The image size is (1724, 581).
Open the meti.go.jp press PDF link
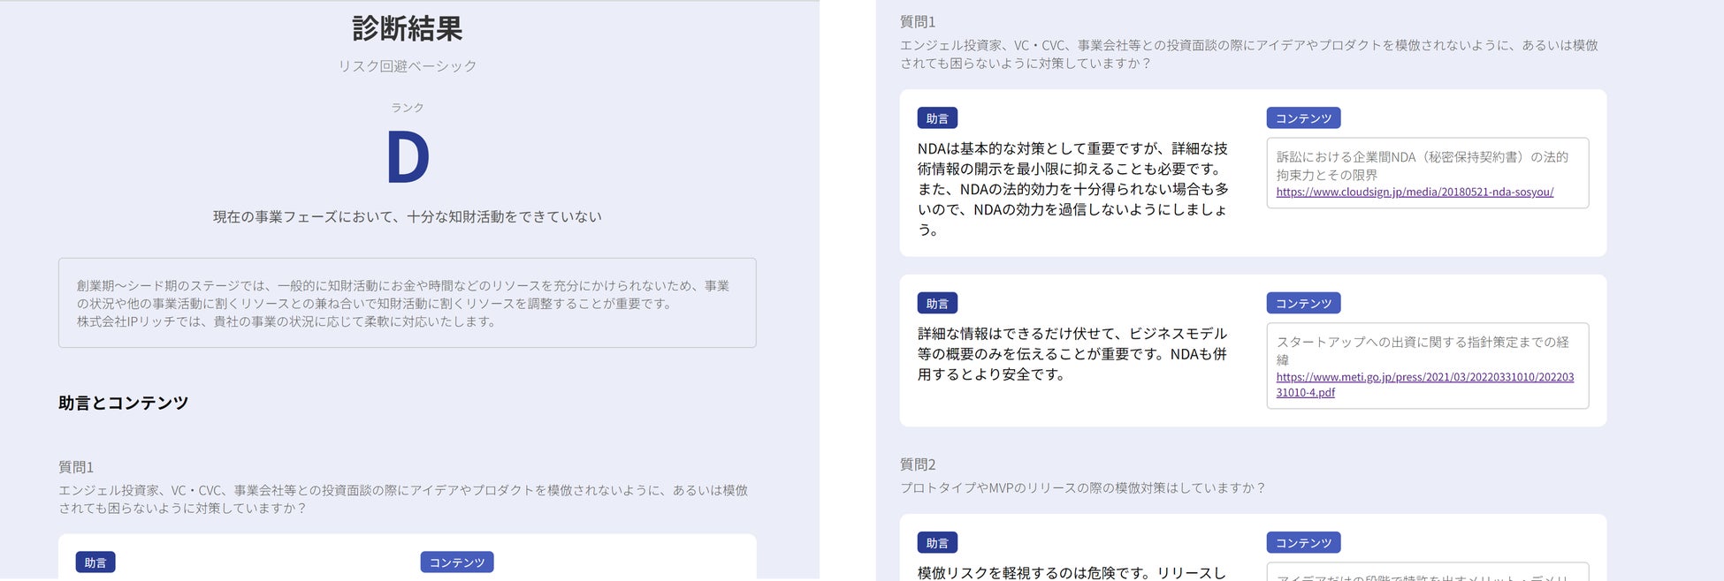tap(1424, 384)
